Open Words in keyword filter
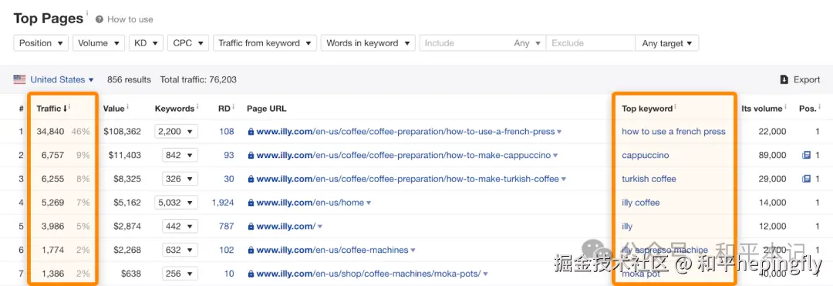833x286 pixels. tap(368, 43)
